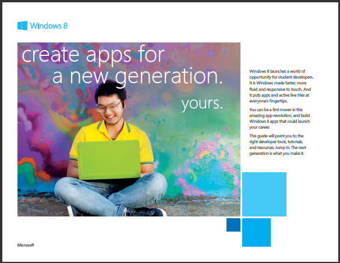The image size is (340, 263).
Task: Click the small dark-blue square tile
Action: pyautogui.click(x=233, y=225)
